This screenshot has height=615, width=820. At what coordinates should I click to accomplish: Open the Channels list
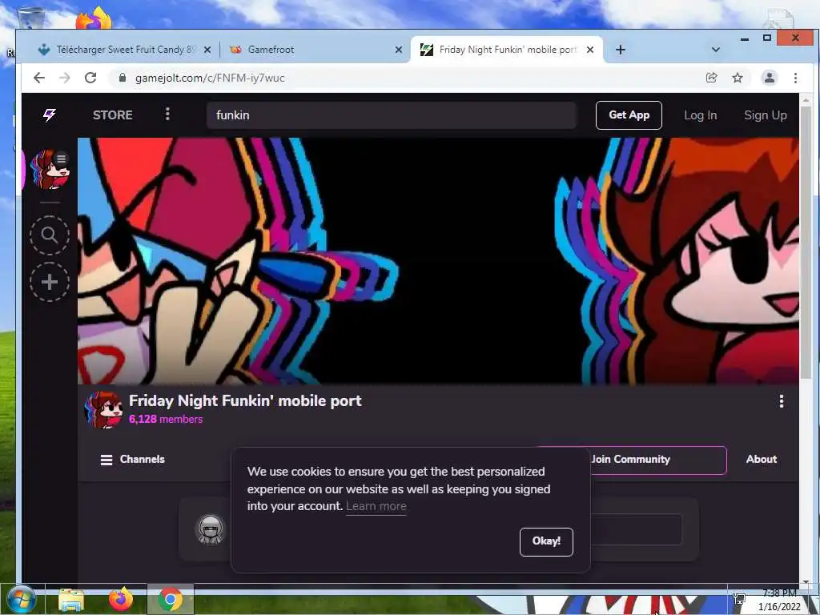[132, 459]
